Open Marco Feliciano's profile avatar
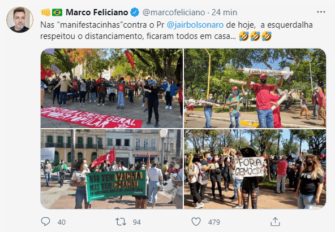335x232 pixels. click(20, 20)
